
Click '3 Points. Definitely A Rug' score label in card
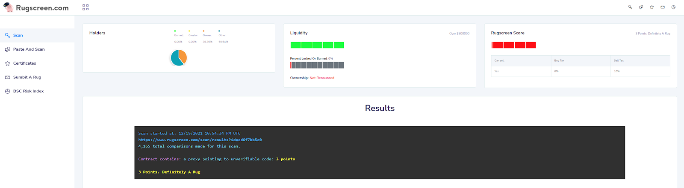(x=653, y=33)
